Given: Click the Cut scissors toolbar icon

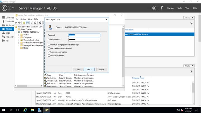Looking at the screenshot, I should pyautogui.click(x=32, y=23).
